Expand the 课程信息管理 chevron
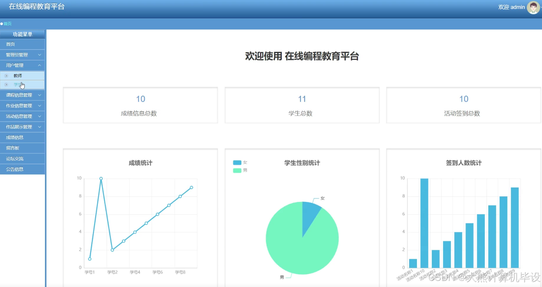This screenshot has height=287, width=542. pos(40,95)
